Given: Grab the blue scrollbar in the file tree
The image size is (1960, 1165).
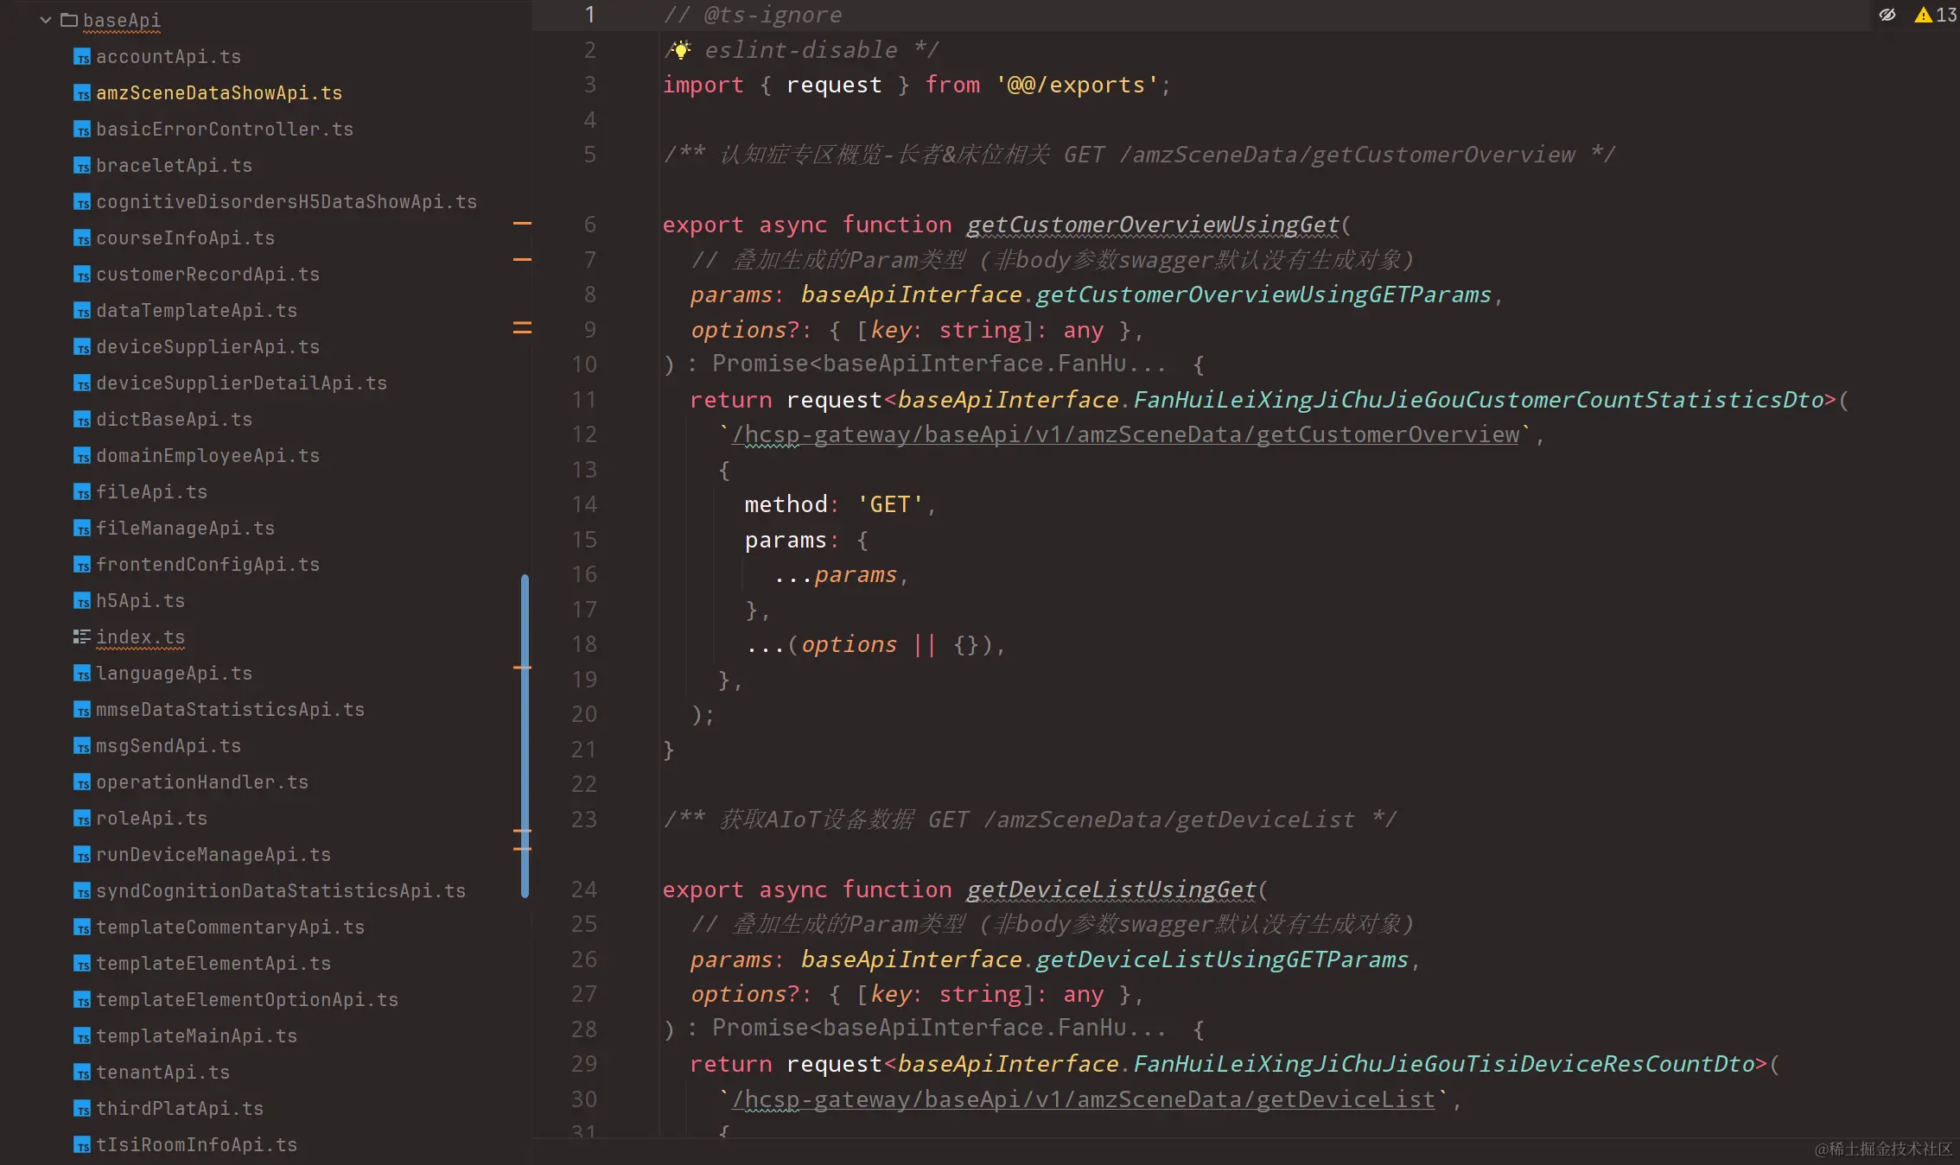Looking at the screenshot, I should pos(525,734).
